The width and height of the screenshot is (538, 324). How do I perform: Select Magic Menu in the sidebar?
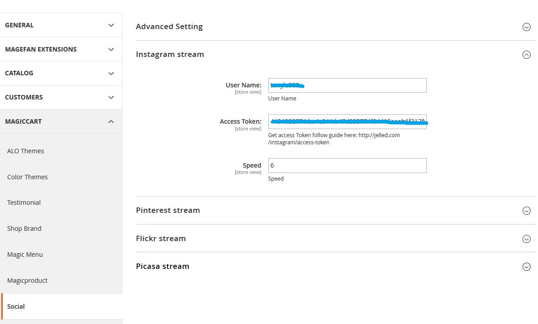tap(25, 255)
